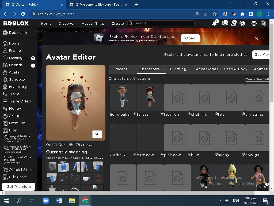Switch to the Recent tab
Viewport: 274px width, 206px height.
(122, 69)
